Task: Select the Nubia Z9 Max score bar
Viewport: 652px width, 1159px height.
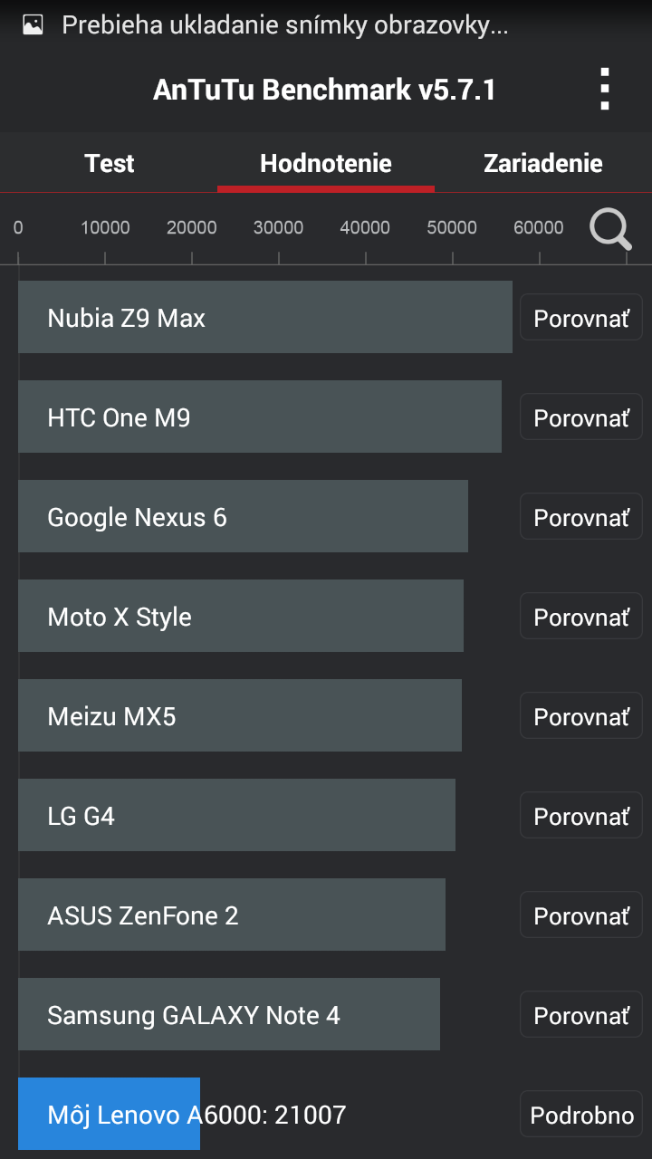Action: click(x=264, y=317)
